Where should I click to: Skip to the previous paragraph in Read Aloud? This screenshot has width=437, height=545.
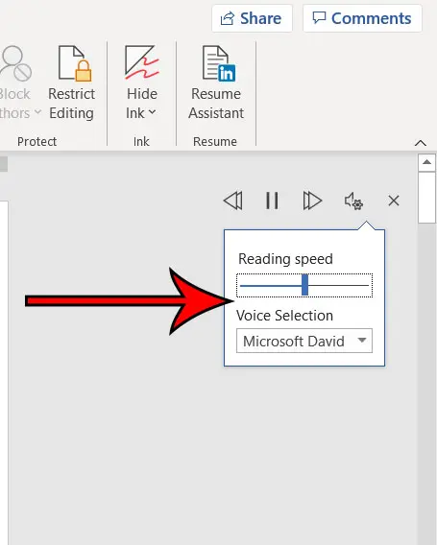pos(232,201)
